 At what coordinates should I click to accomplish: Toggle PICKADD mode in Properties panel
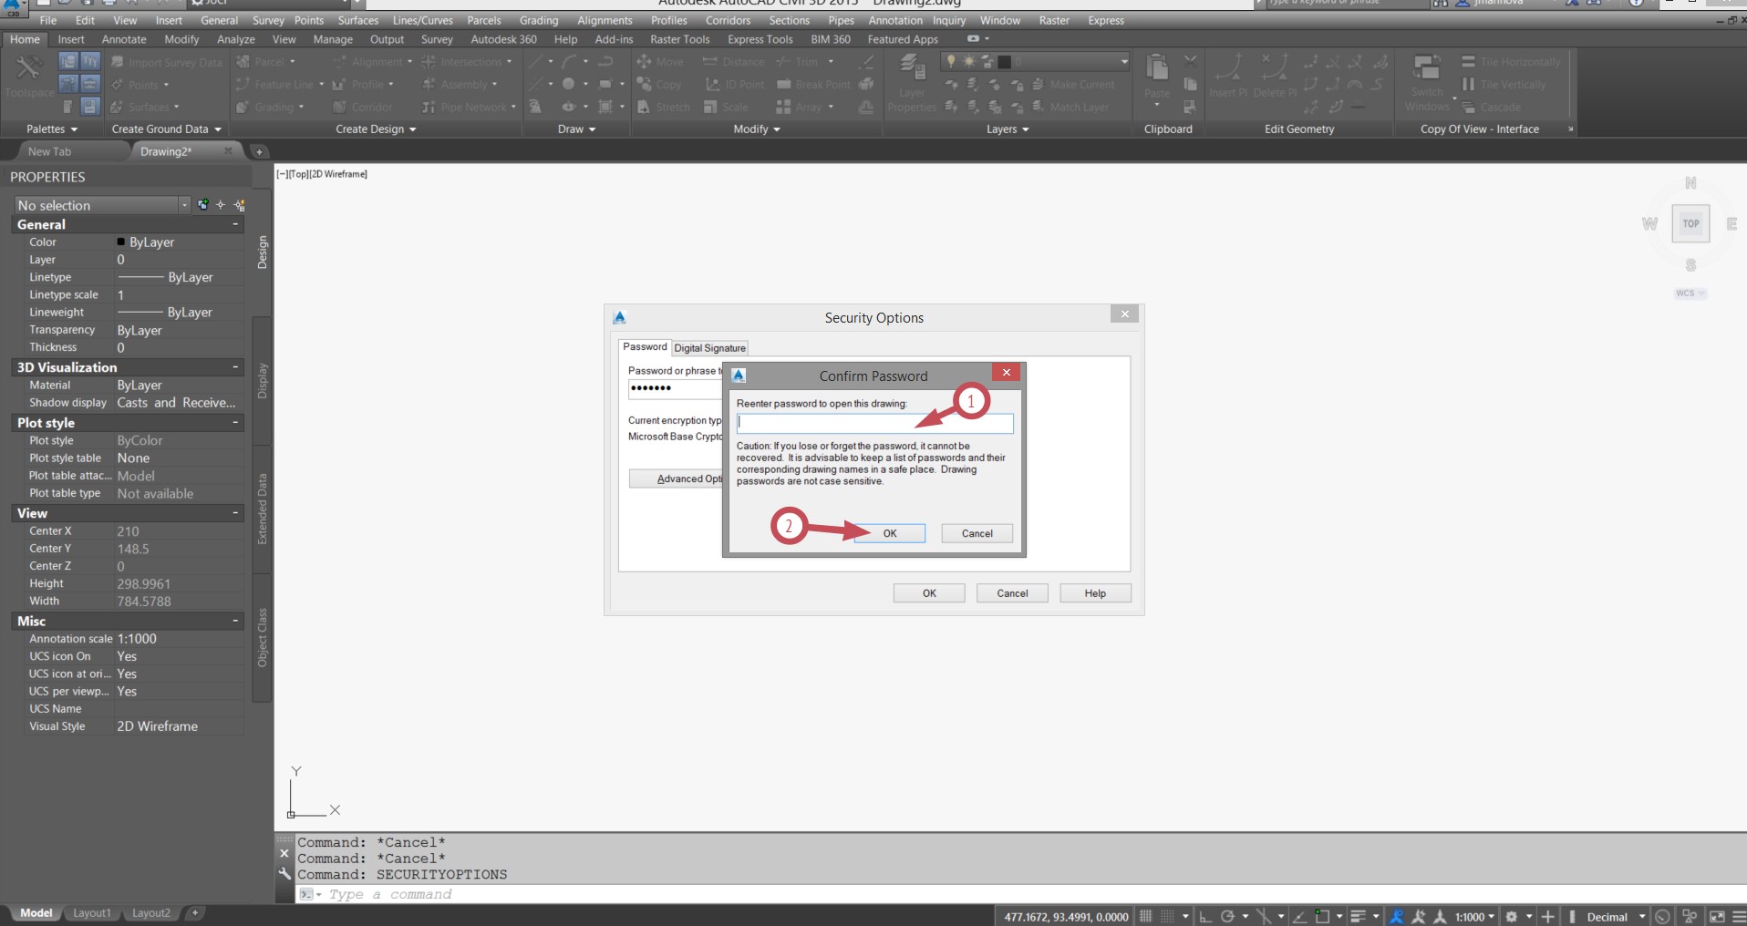click(202, 205)
